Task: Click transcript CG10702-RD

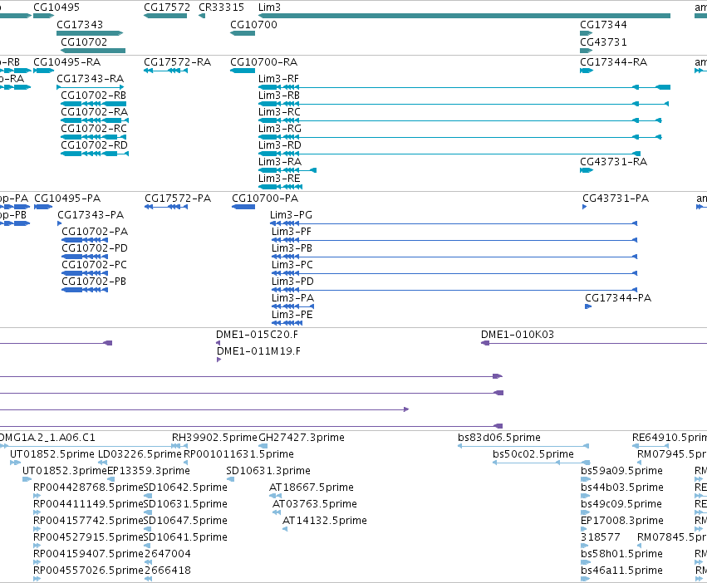Action: click(94, 145)
